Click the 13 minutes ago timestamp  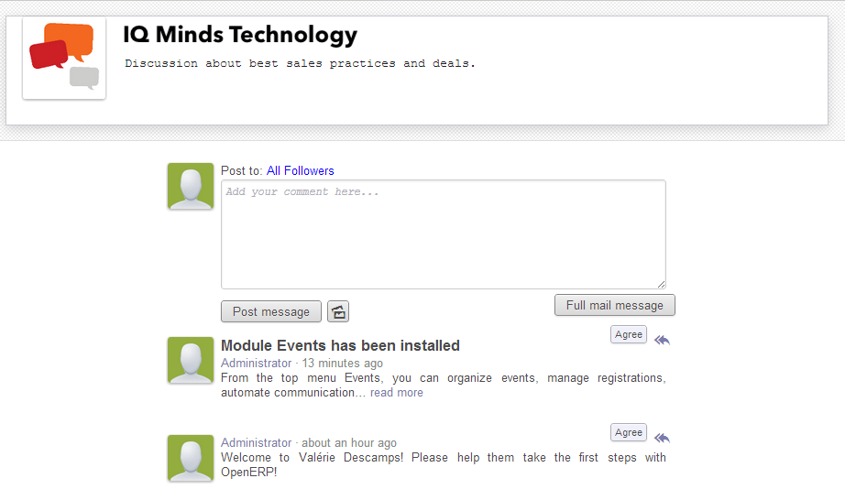pyautogui.click(x=342, y=364)
